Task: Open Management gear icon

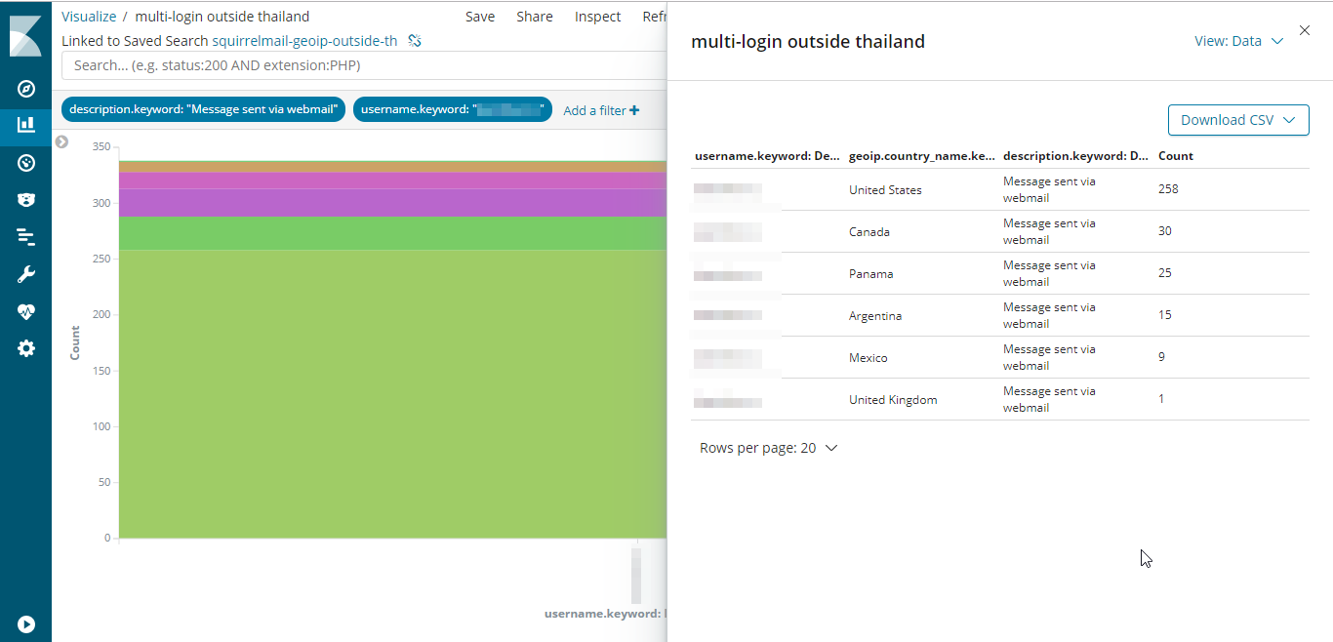Action: [26, 348]
